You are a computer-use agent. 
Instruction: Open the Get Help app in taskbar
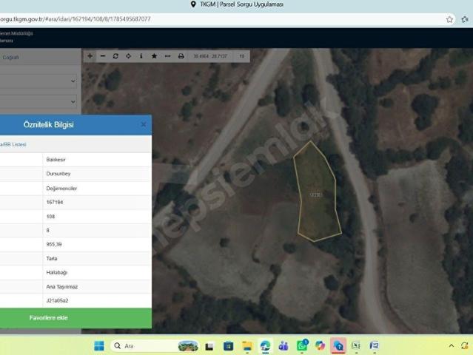tap(338, 346)
